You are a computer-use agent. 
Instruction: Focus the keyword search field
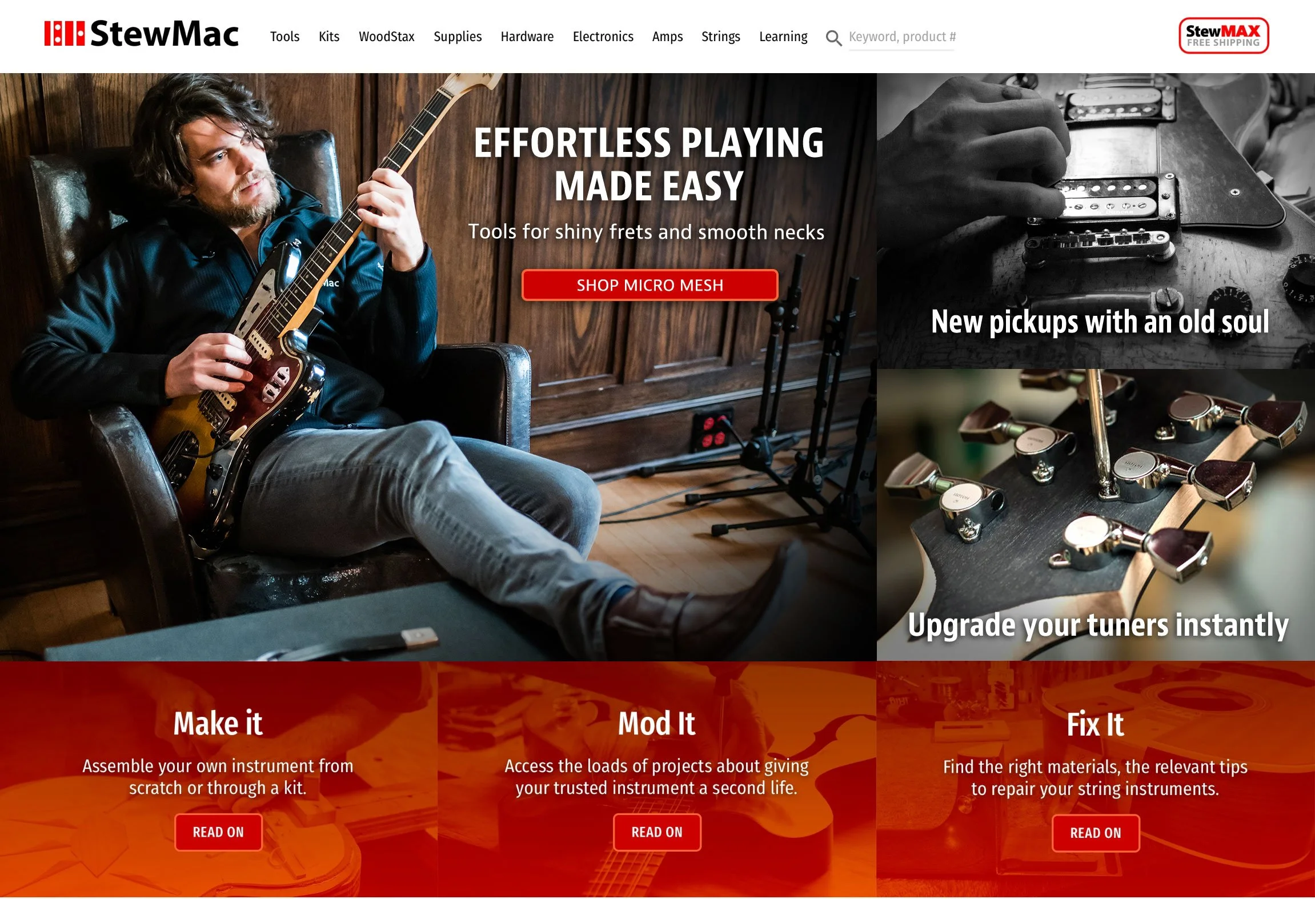point(901,38)
